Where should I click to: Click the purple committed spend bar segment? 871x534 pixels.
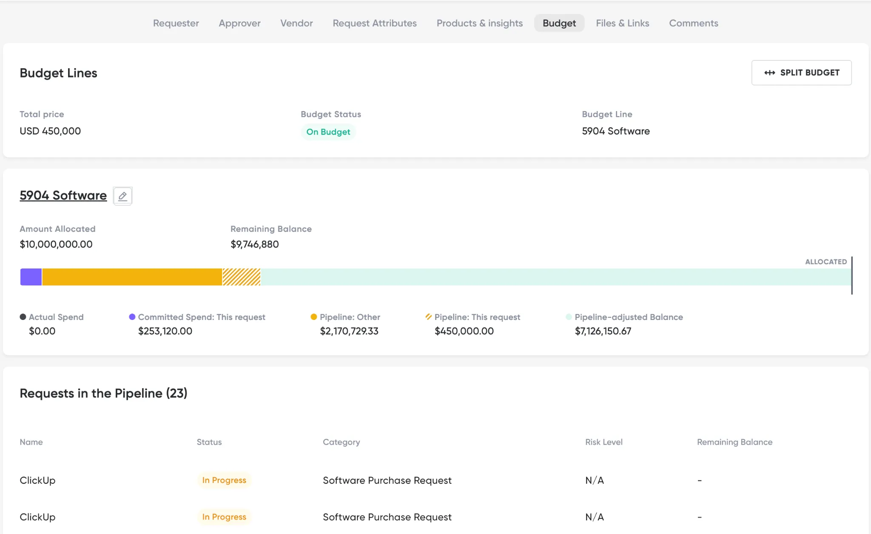(31, 277)
